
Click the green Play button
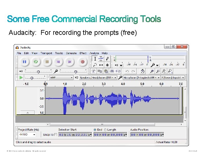(x=36, y=62)
